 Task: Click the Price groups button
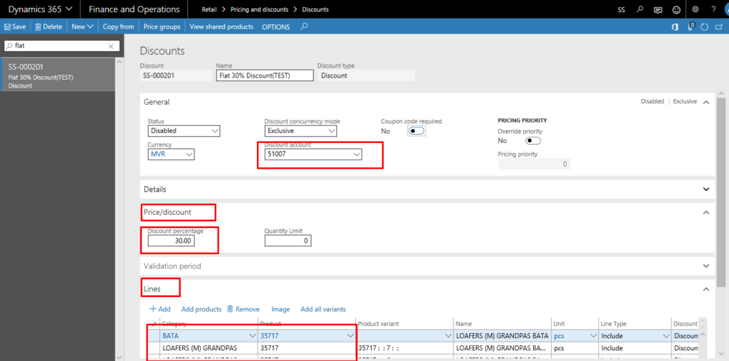coord(162,27)
